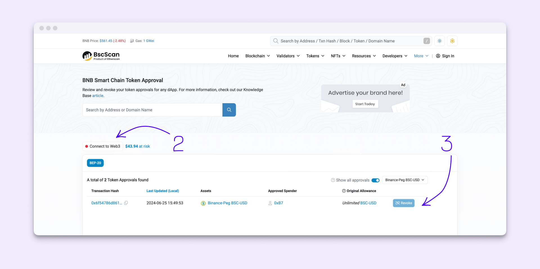Click the BNB Smart Chain Token Approval heading
The width and height of the screenshot is (540, 269).
pos(123,80)
